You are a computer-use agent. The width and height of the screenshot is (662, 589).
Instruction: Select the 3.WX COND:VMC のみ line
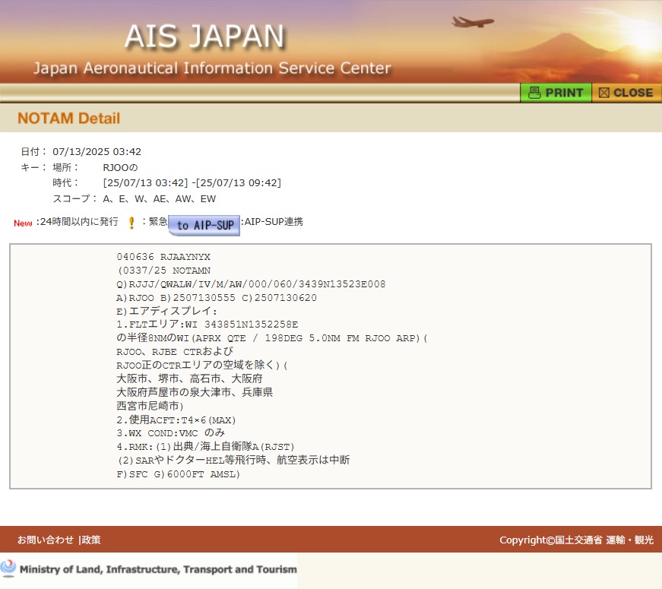coord(170,433)
